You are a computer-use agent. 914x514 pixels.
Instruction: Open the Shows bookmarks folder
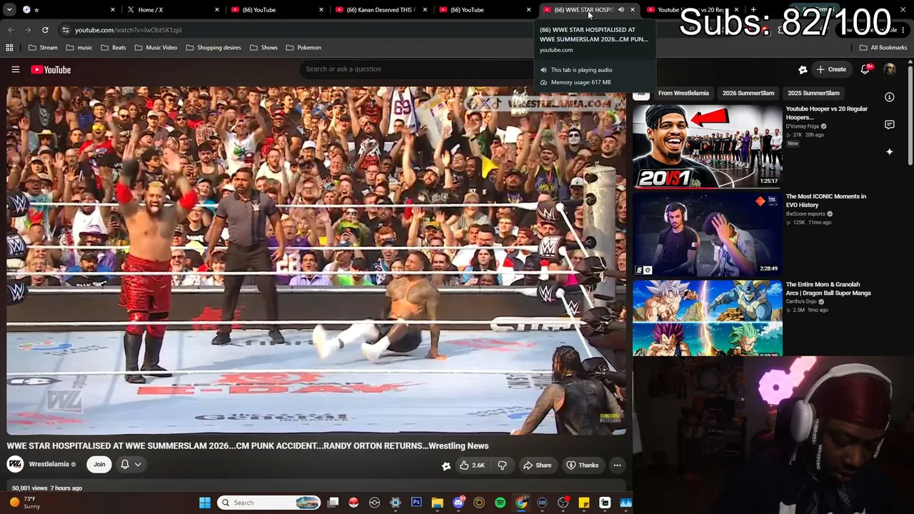(x=263, y=48)
